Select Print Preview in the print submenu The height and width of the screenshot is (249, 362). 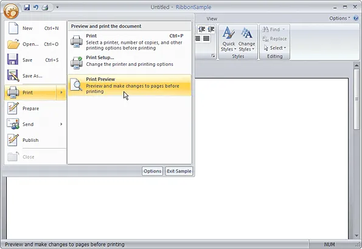[130, 85]
